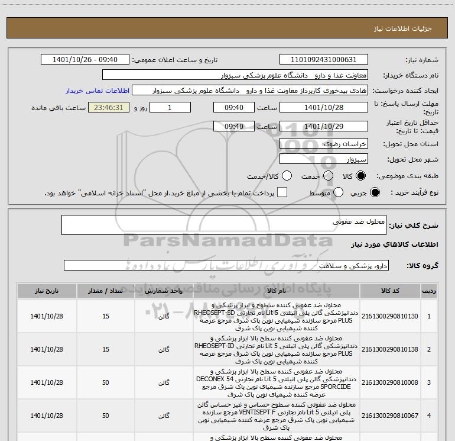Click product code 2161300290810130
The image size is (455, 441).
pyautogui.click(x=390, y=316)
